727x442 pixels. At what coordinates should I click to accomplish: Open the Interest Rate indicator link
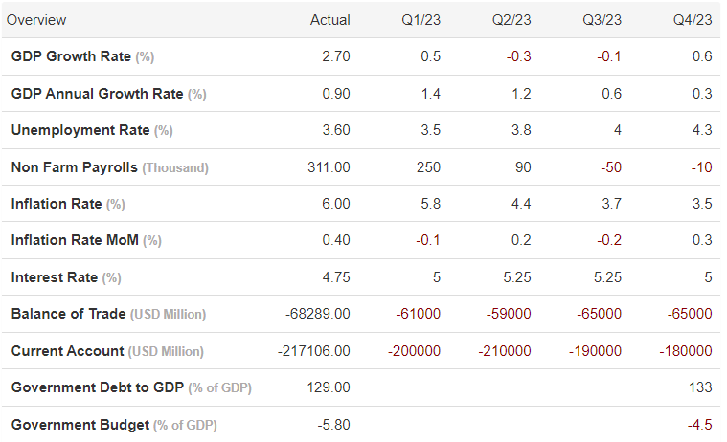point(55,277)
